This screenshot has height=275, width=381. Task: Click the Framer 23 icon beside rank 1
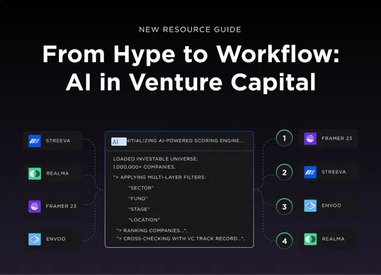tap(311, 139)
